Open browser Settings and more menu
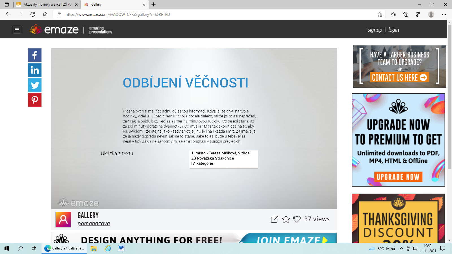 pos(444,14)
